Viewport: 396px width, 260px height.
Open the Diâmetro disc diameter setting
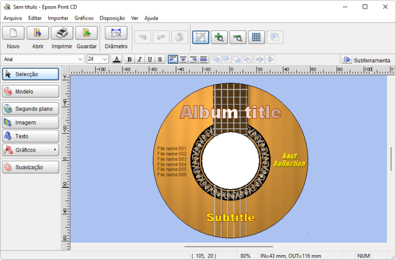(116, 33)
